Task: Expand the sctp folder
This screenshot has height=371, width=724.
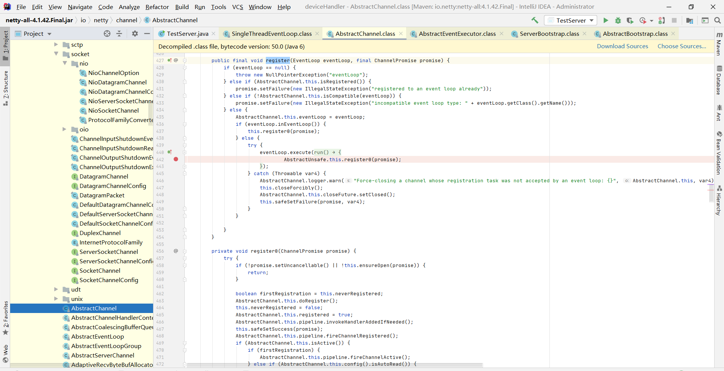Action: 56,44
